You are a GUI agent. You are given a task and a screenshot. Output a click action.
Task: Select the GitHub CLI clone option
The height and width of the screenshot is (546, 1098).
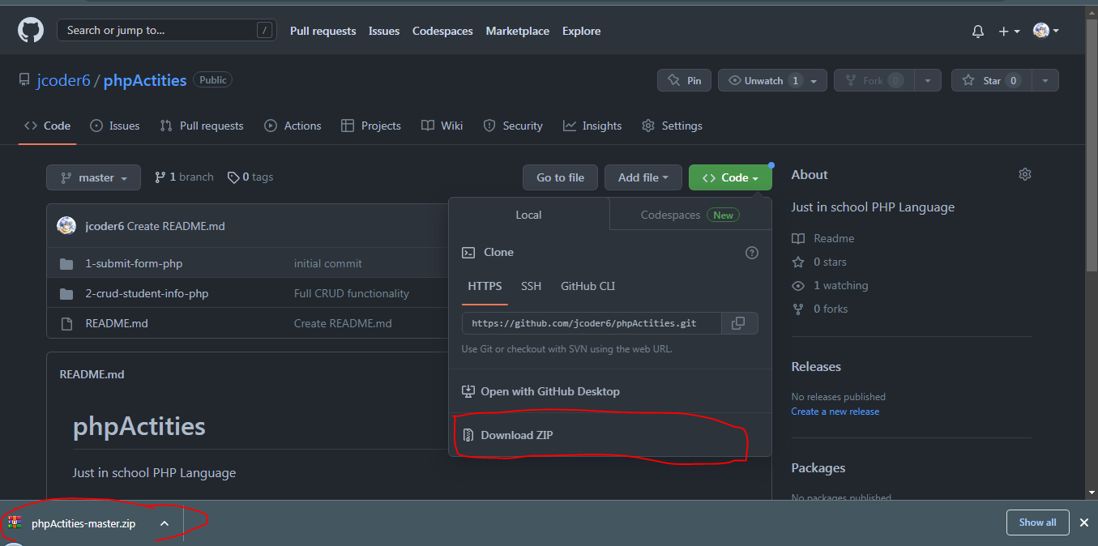pos(588,286)
